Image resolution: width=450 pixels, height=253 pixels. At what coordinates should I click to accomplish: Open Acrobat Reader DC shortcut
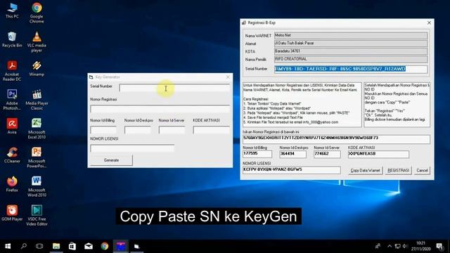pos(12,70)
